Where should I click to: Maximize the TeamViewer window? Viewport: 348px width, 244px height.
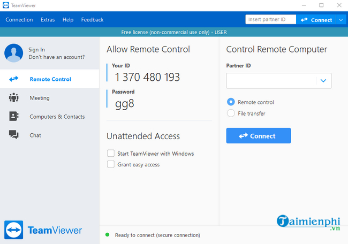321,5
